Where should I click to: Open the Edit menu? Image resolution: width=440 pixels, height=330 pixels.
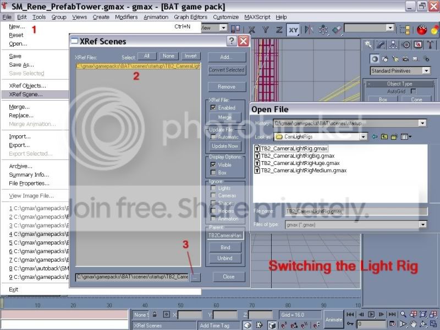[22, 17]
